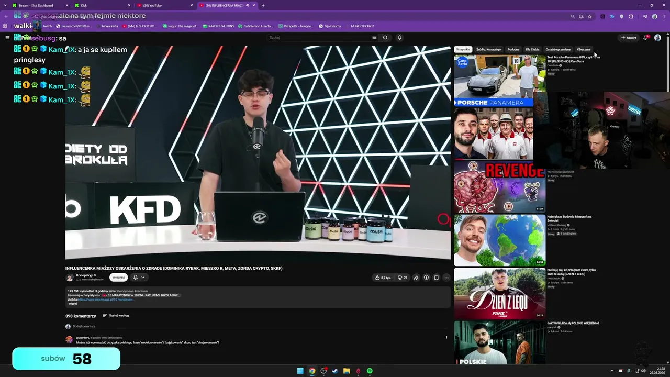Open the REVENGE Terraria video thumbnail
Viewport: 670px width, 377px height.
click(499, 186)
